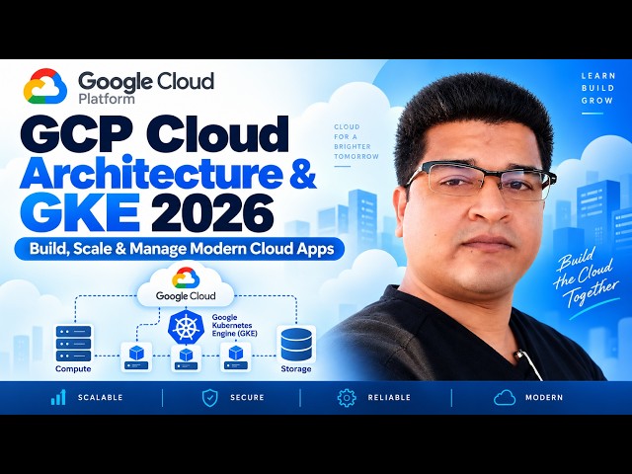Click the 'Storage' label in the diagram
The width and height of the screenshot is (632, 474).
[296, 368]
